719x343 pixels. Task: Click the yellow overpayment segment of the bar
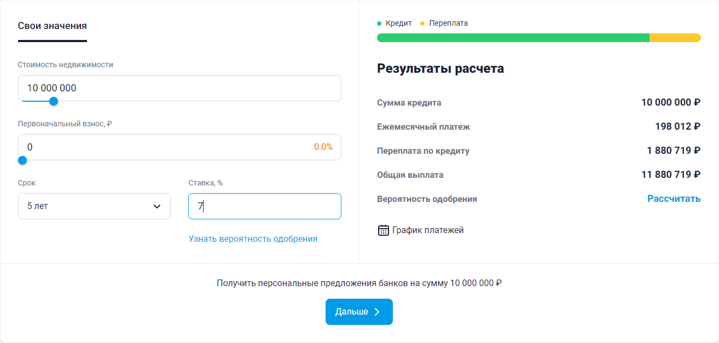tap(675, 38)
